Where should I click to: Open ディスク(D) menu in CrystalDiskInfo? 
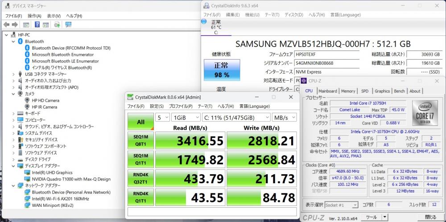pyautogui.click(x=294, y=15)
